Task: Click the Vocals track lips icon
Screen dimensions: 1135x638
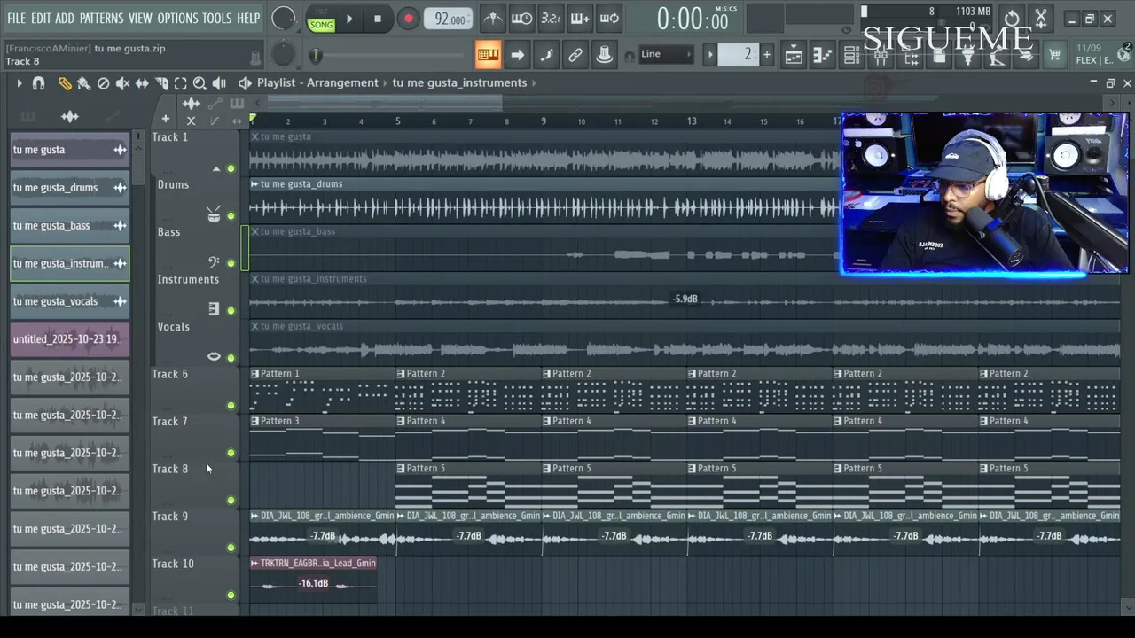Action: point(214,356)
